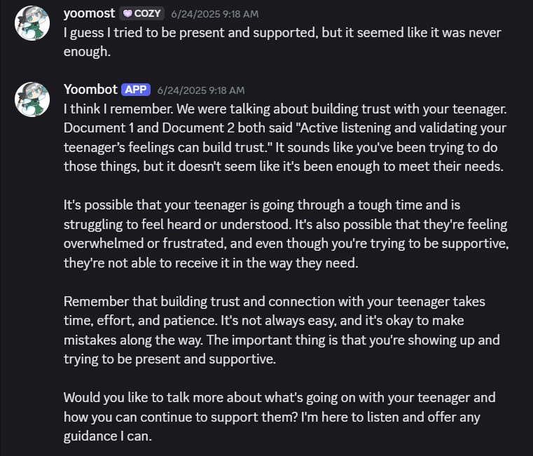This screenshot has height=456, width=533.
Task: Click paragraph starting "Remember that building trust"
Action: click(x=282, y=330)
